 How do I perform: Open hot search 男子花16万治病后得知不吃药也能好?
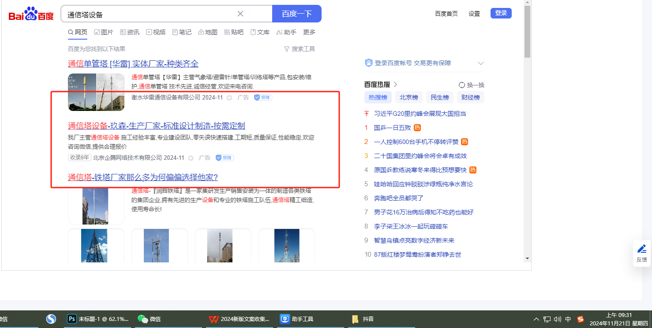(x=424, y=212)
